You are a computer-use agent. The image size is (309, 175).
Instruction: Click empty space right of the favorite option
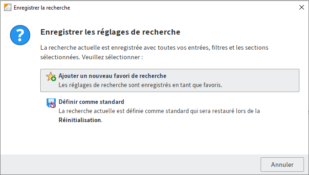pos(260,80)
